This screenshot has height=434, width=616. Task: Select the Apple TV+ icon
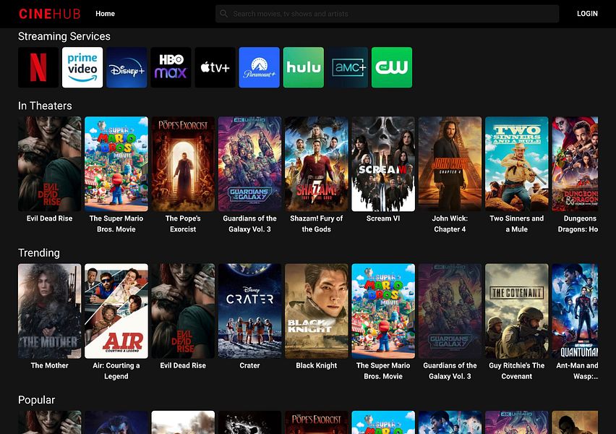215,67
